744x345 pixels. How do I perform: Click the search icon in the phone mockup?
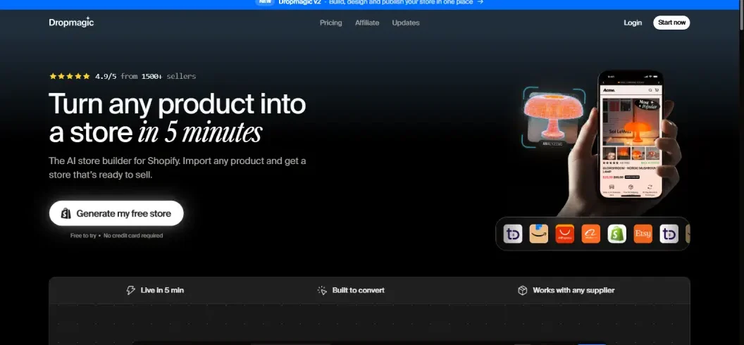click(x=650, y=90)
